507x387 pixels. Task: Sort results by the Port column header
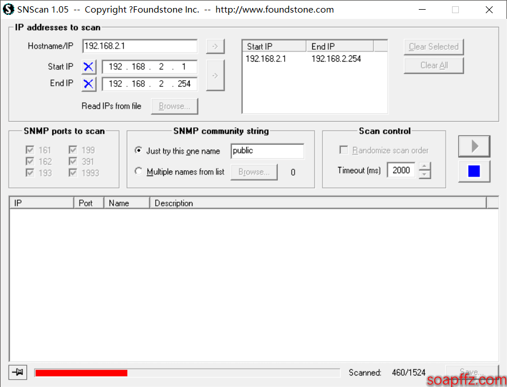pos(89,203)
